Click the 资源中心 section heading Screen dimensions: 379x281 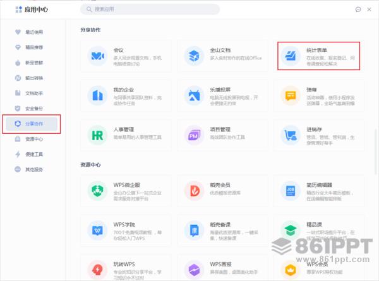(x=90, y=165)
